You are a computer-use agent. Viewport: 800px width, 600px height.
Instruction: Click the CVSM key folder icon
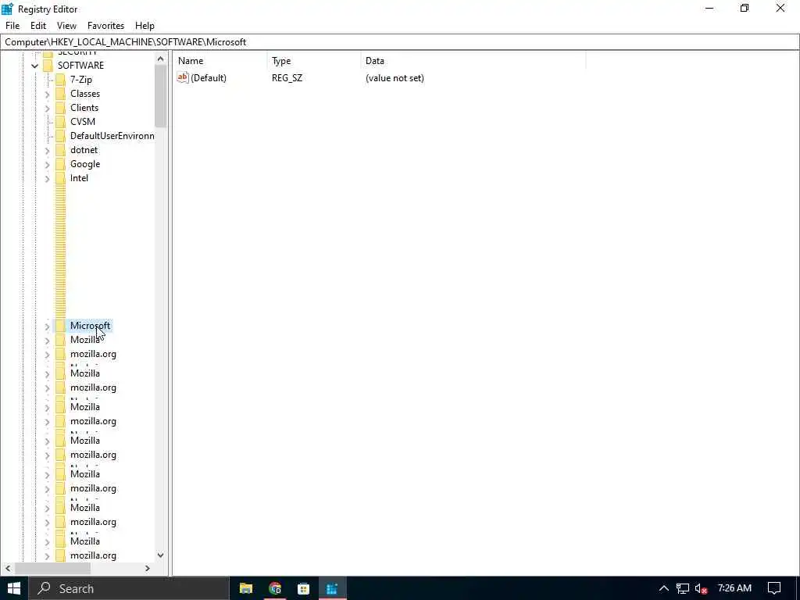point(60,122)
